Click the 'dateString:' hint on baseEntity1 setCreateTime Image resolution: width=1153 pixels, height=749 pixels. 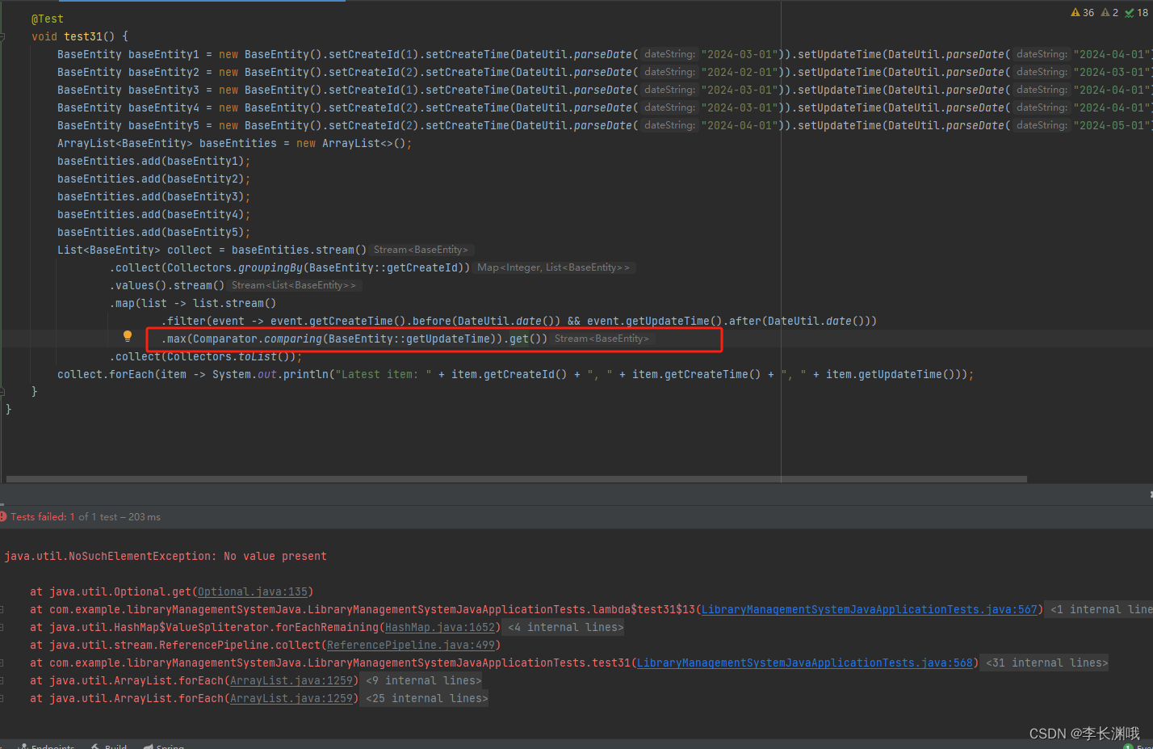pos(669,54)
